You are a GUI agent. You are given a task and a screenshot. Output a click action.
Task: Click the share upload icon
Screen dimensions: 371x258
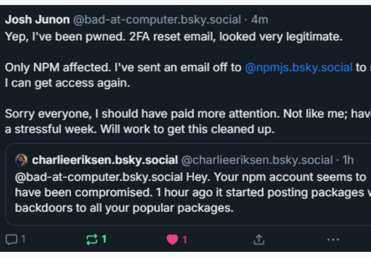(259, 239)
